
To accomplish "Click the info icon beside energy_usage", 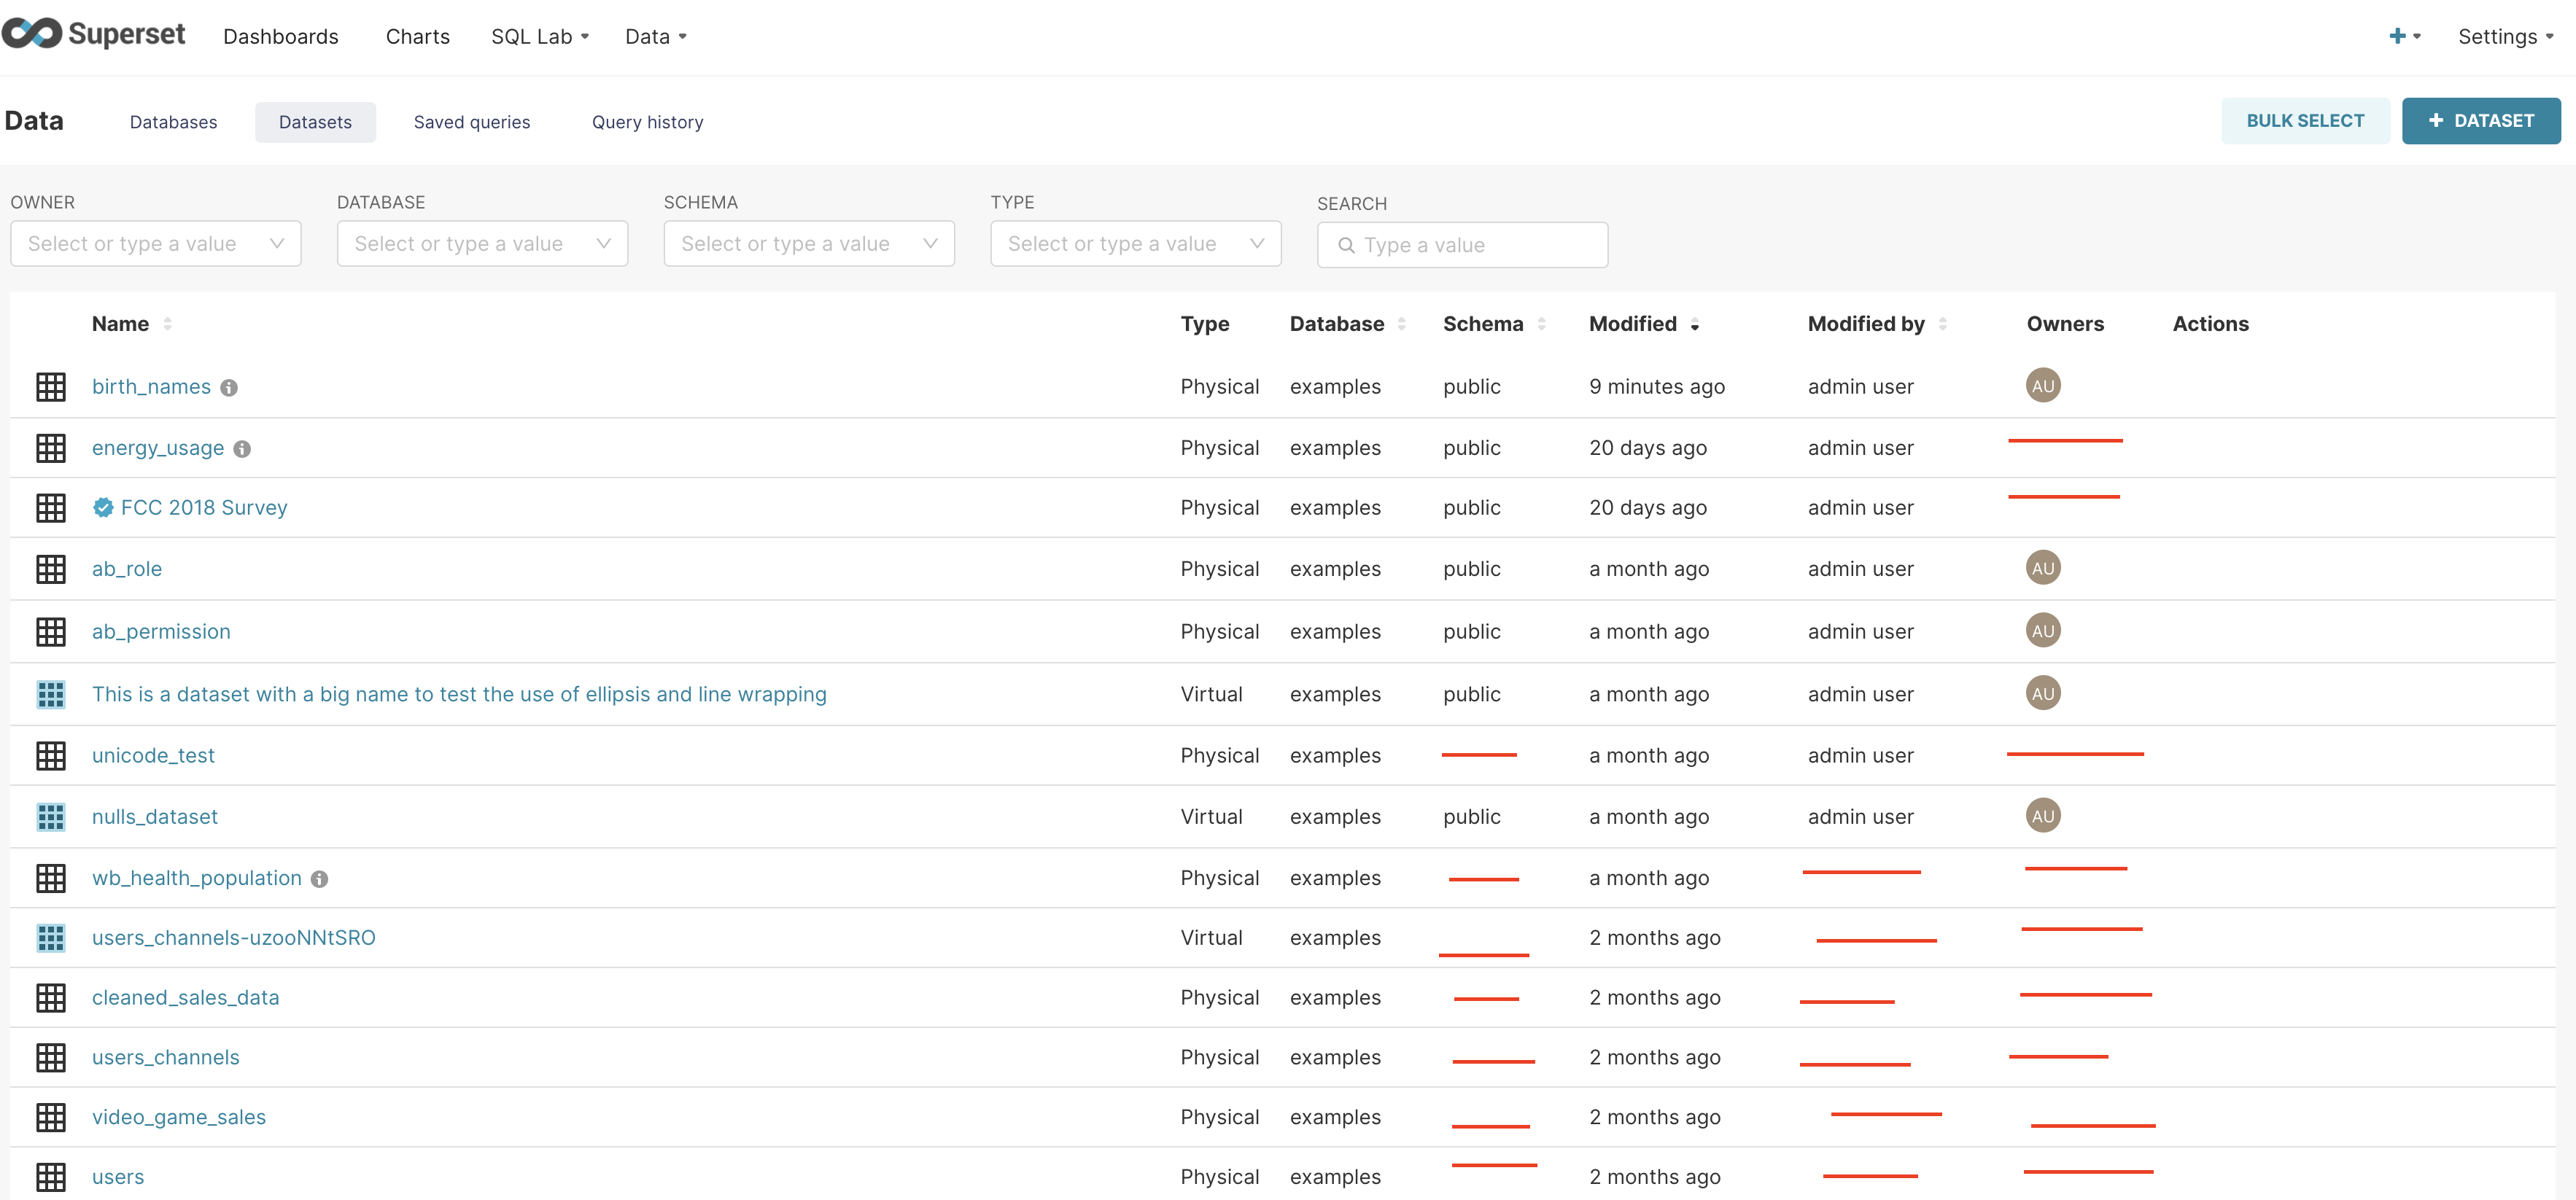I will [x=242, y=449].
